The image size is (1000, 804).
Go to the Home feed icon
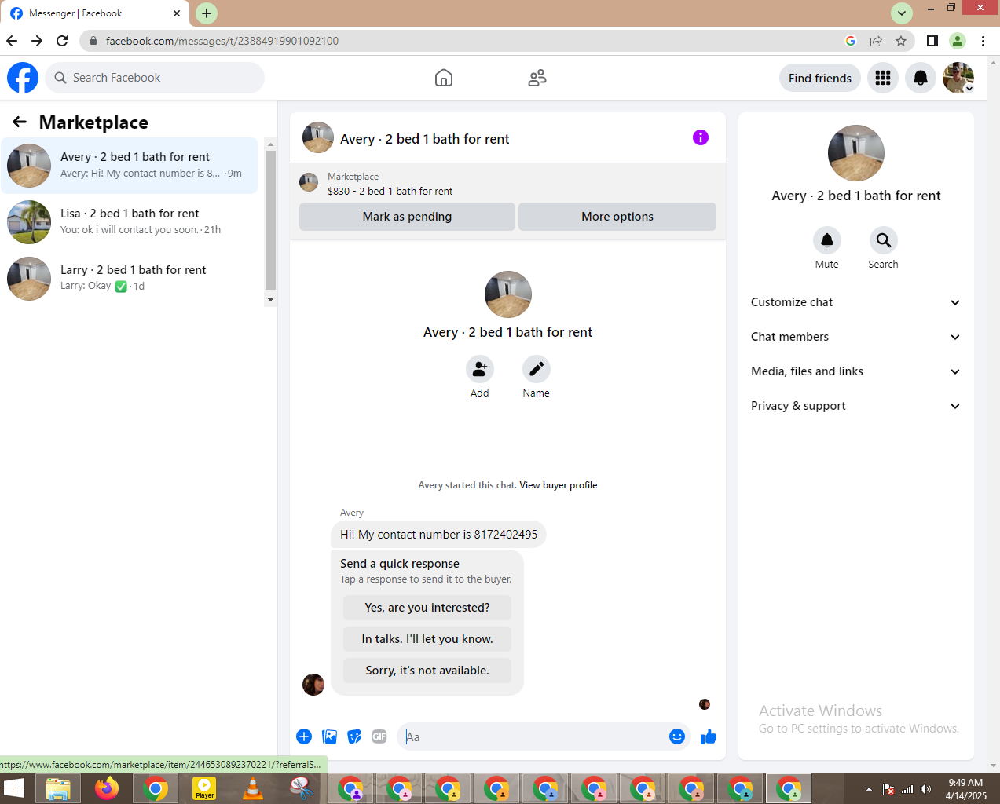pyautogui.click(x=444, y=78)
